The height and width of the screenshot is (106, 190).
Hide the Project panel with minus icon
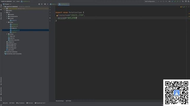47,4
